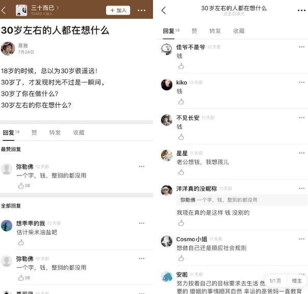Open username 洋洋真的没昵称
Image resolution: width=308 pixels, height=294 pixels.
pyautogui.click(x=196, y=189)
